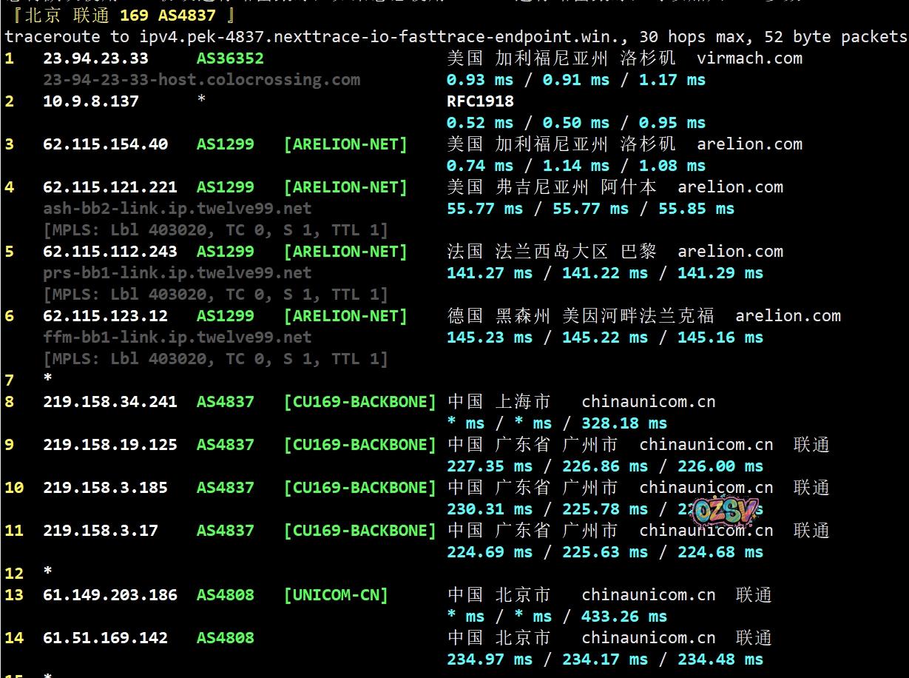Click the IP address 219.158.34.241
909x678 pixels.
coord(109,402)
